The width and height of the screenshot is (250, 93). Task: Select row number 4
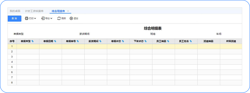(x=12, y=62)
